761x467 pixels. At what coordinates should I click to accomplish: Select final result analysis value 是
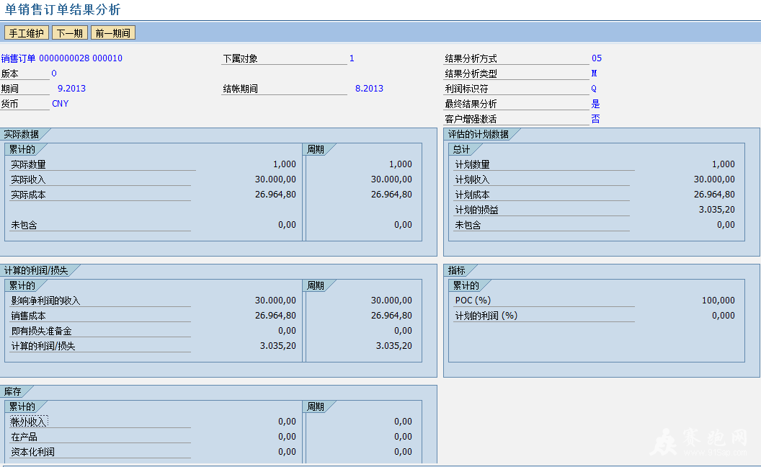click(595, 103)
